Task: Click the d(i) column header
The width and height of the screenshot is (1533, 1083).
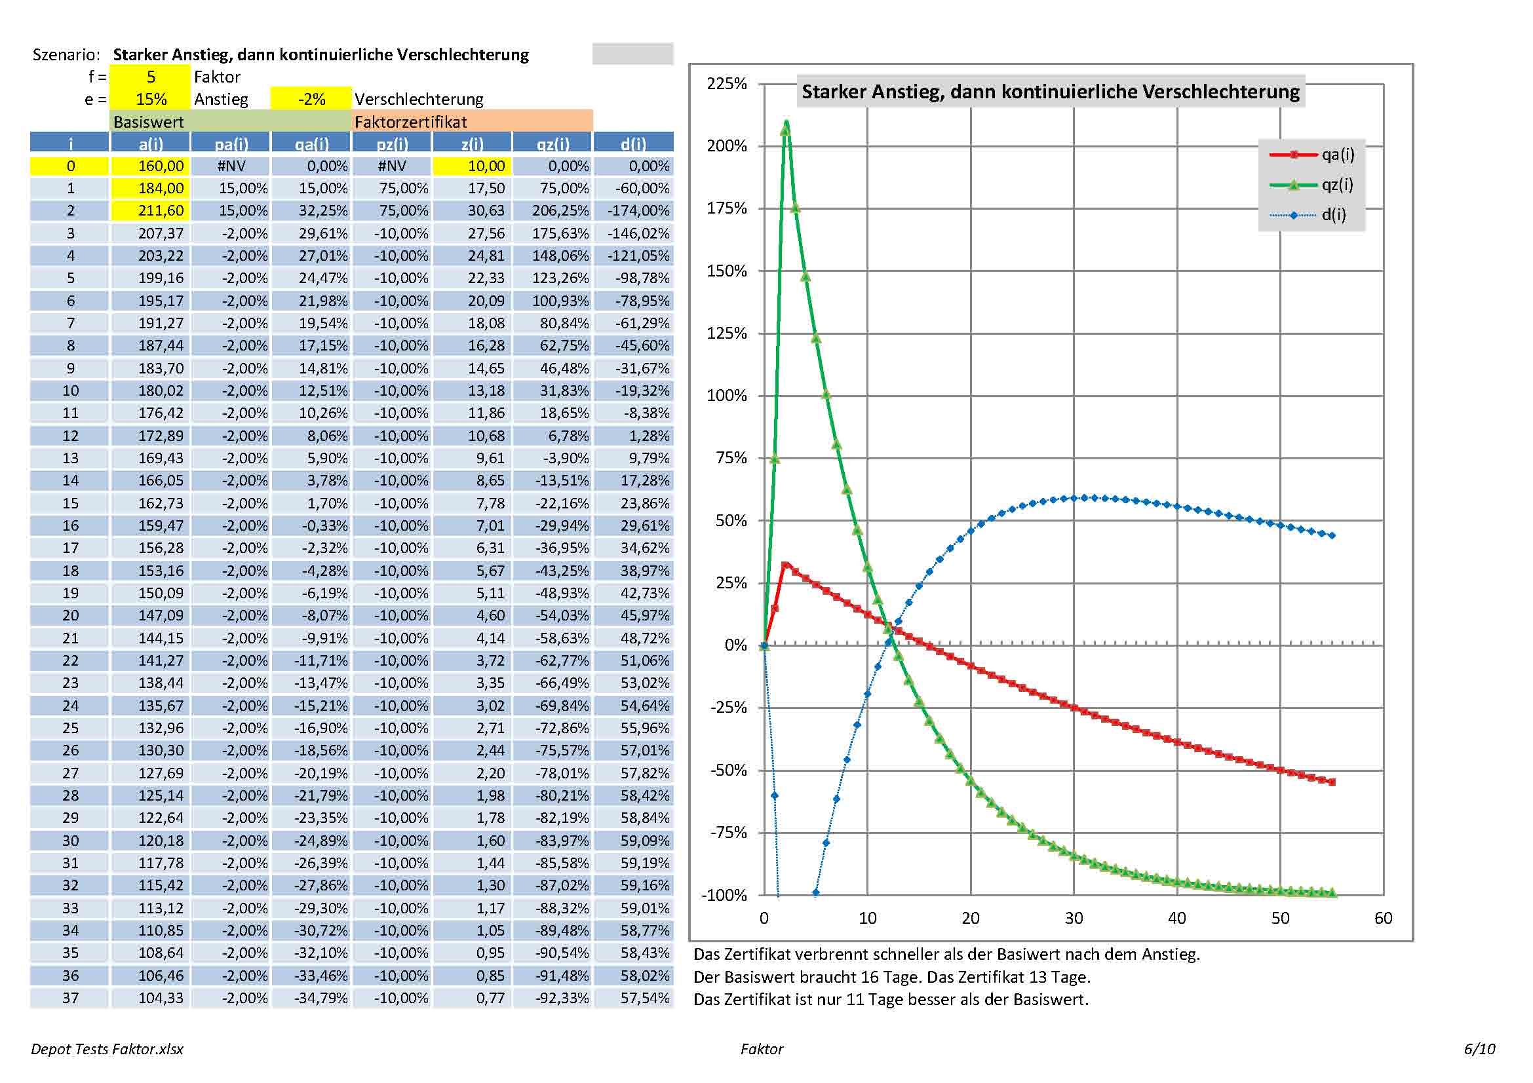Action: click(633, 143)
